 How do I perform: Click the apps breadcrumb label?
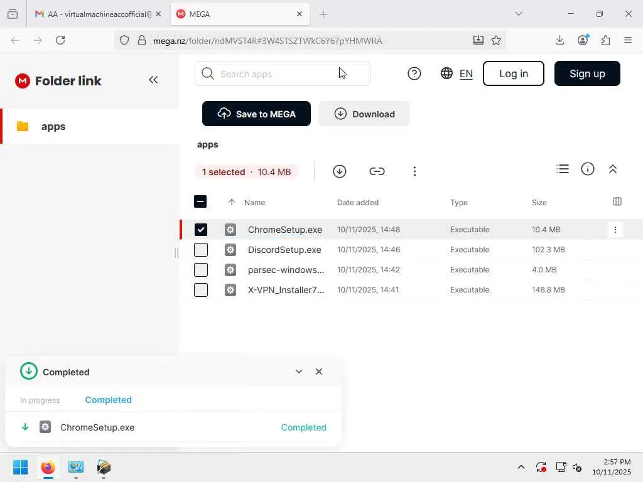point(207,145)
